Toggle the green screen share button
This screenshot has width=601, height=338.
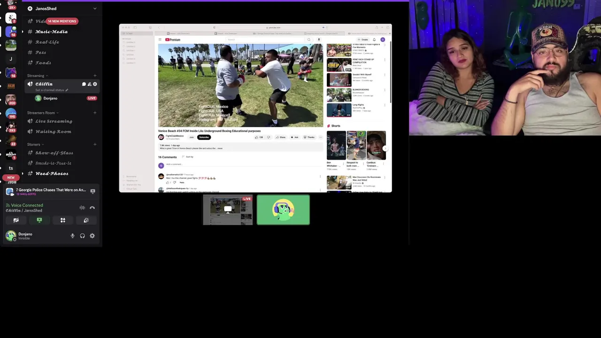[x=39, y=220]
